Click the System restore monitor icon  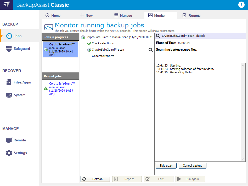[9, 95]
